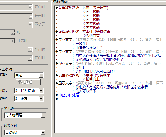
Task: Select the line starting 你们众人有听见吗
Action: (111, 87)
